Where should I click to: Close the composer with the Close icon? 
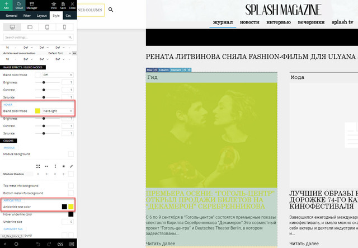click(x=72, y=5)
